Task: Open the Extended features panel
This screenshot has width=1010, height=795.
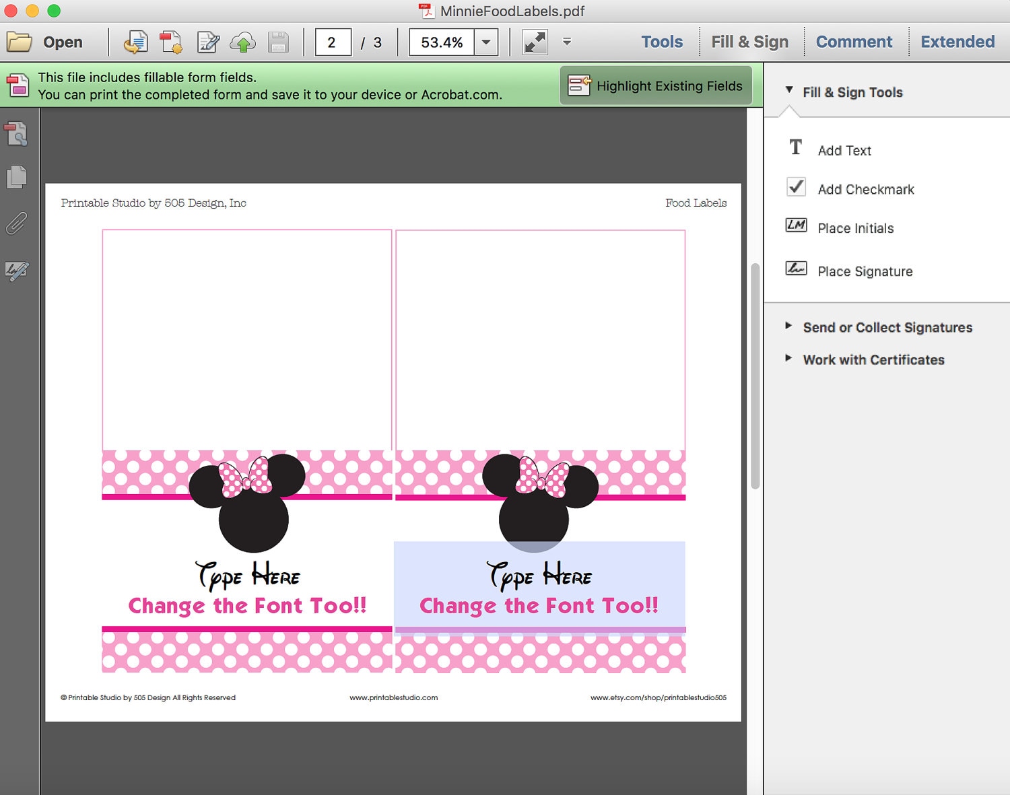Action: tap(957, 41)
